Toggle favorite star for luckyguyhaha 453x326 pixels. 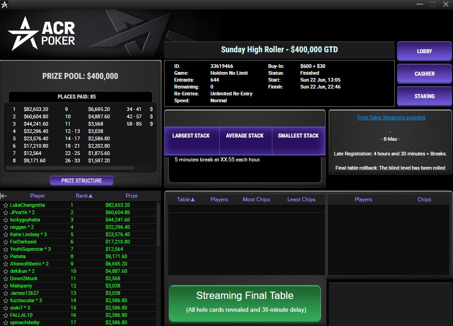pos(6,220)
